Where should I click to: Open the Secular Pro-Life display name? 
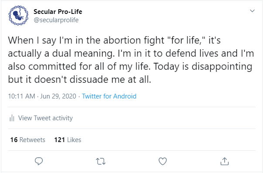58,12
